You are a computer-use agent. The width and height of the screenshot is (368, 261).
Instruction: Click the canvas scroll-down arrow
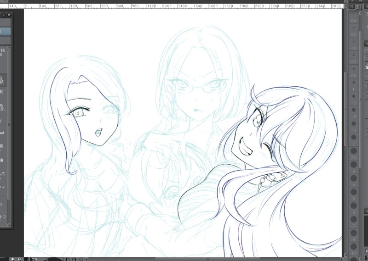(345, 255)
